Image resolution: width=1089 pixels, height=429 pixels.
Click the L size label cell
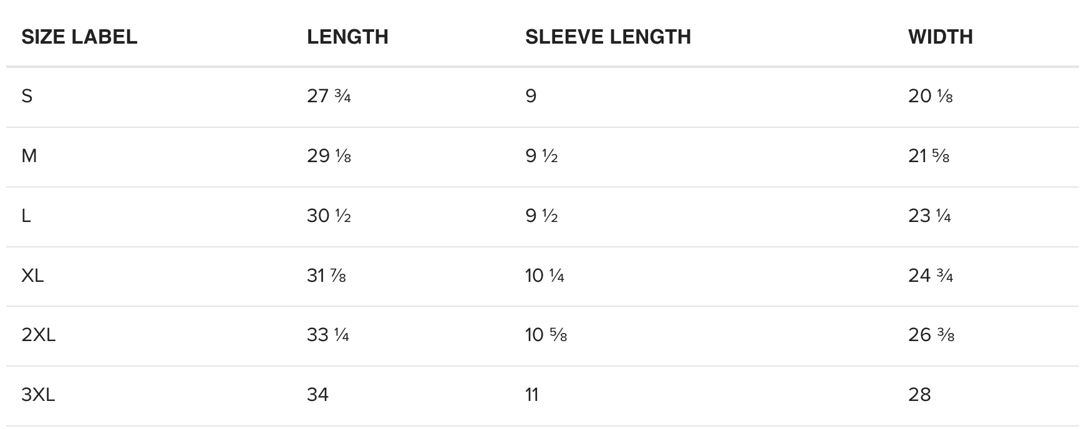(26, 216)
